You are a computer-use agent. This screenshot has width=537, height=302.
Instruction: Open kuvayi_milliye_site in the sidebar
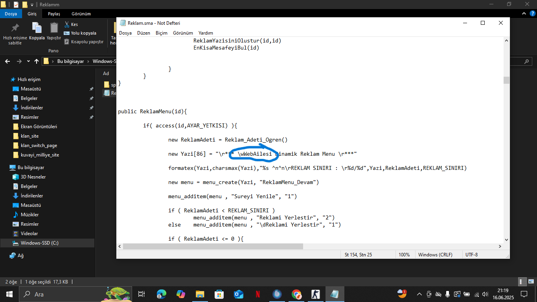coord(40,155)
